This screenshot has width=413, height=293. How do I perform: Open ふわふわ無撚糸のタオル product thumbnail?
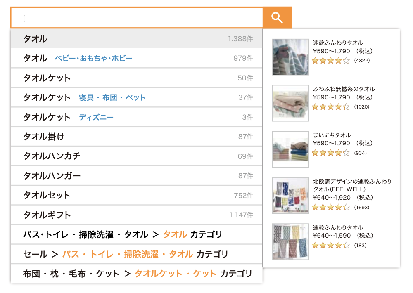[x=290, y=103]
